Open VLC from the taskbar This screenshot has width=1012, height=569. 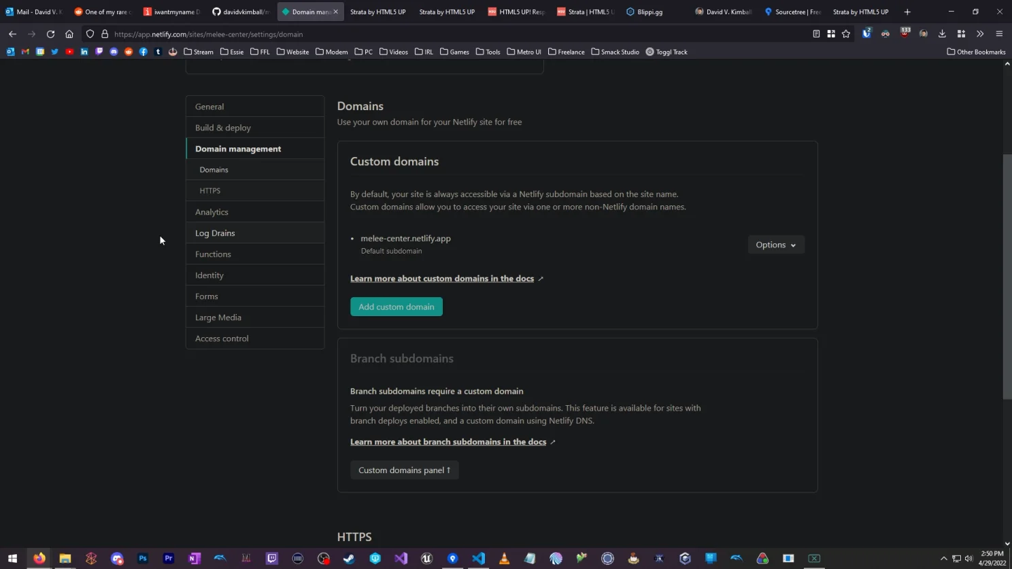point(503,559)
